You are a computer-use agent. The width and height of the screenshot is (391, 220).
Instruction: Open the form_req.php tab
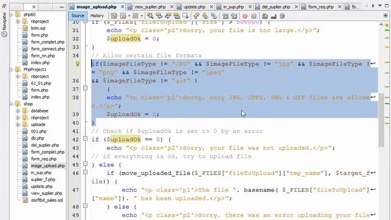point(321,7)
